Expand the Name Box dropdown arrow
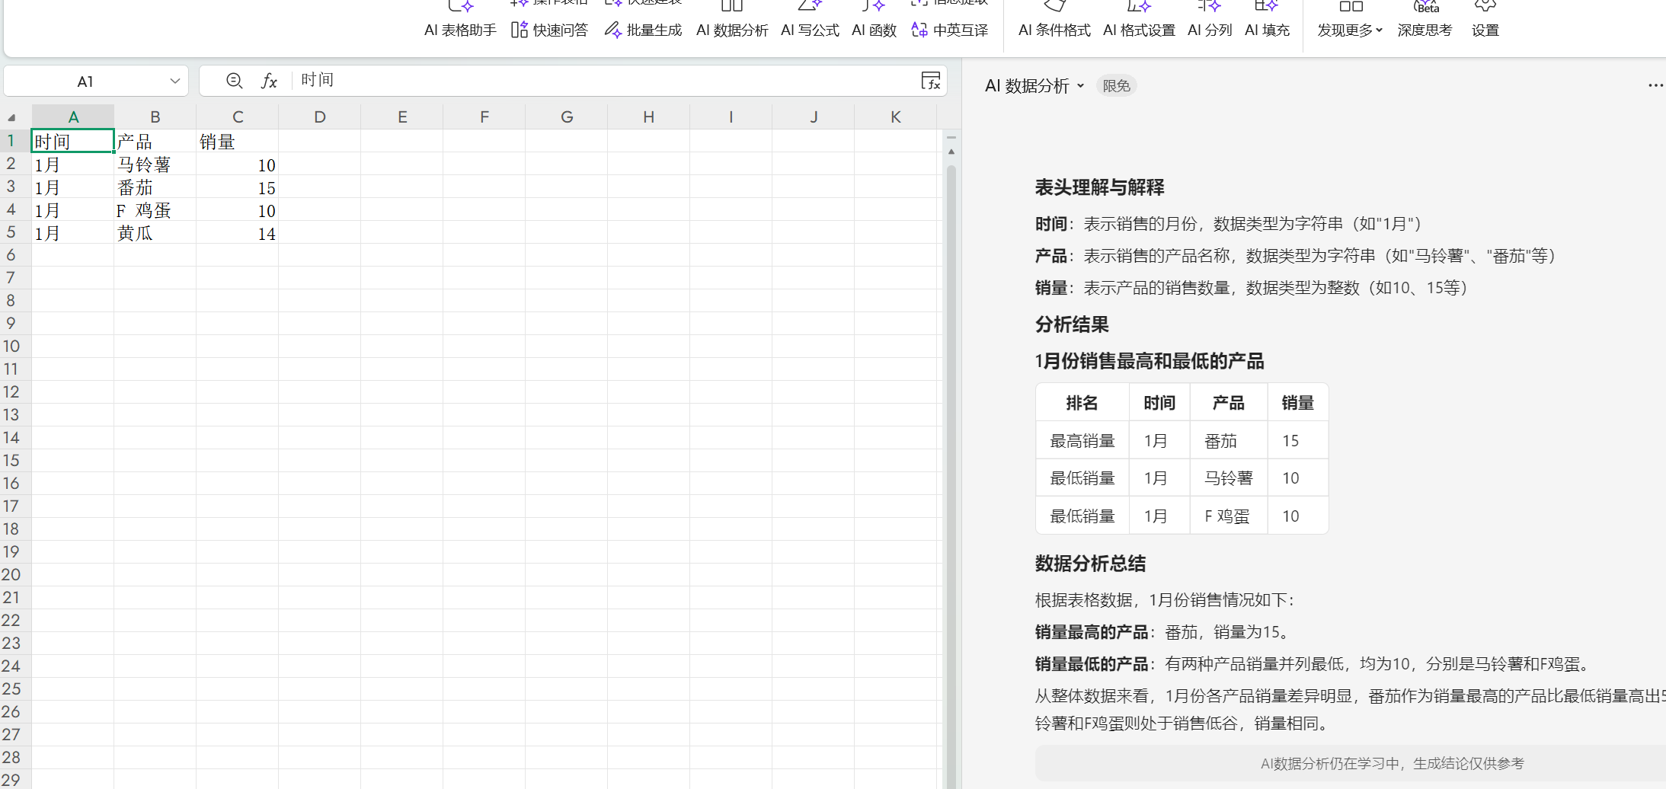This screenshot has height=789, width=1666. tap(175, 81)
